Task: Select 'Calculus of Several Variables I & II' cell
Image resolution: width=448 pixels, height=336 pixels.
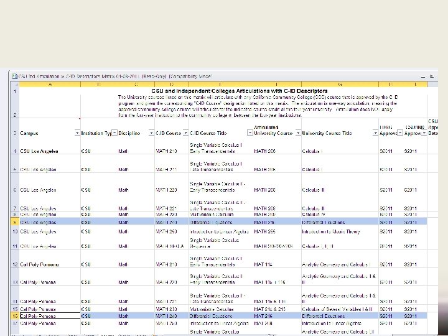Action: click(340, 309)
